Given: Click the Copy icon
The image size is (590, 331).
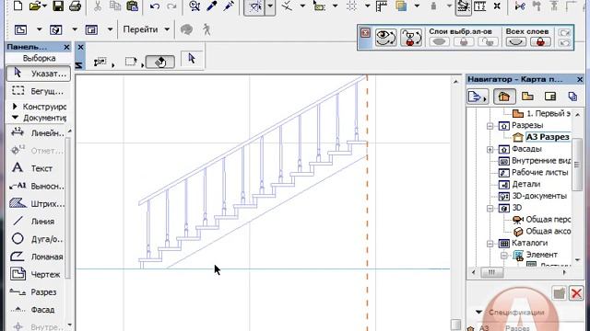Looking at the screenshot, I should 114,6.
